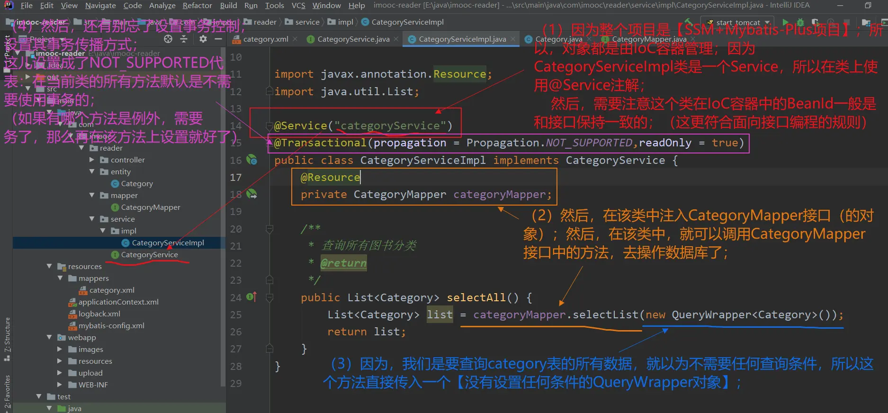Hide the Project panel with minus icon
This screenshot has width=888, height=413.
coord(218,39)
